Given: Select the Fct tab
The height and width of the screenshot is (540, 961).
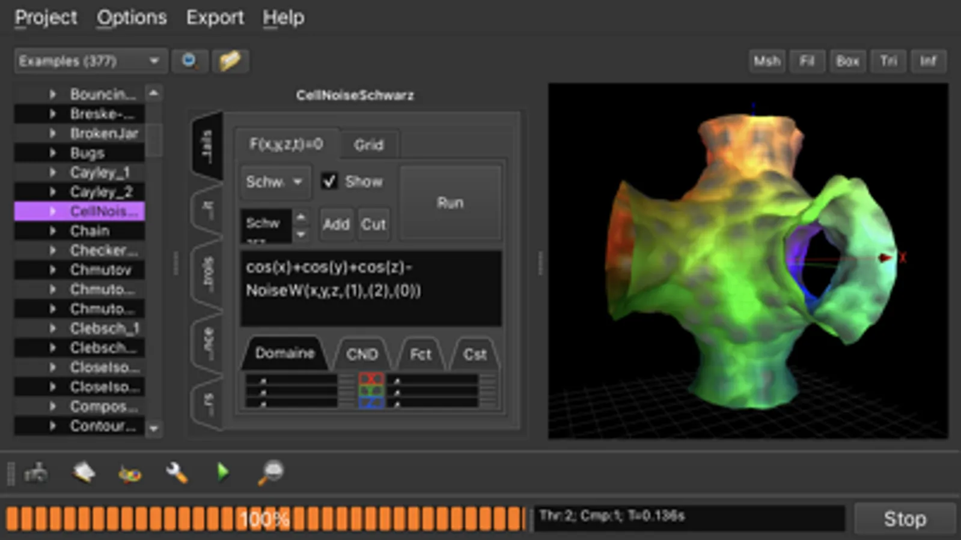Looking at the screenshot, I should pos(420,354).
